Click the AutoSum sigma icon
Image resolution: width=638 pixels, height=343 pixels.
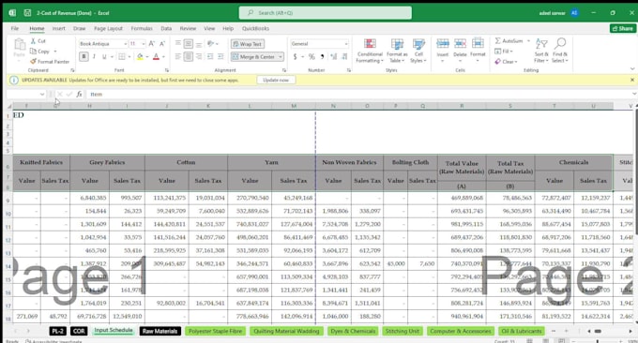[497, 40]
